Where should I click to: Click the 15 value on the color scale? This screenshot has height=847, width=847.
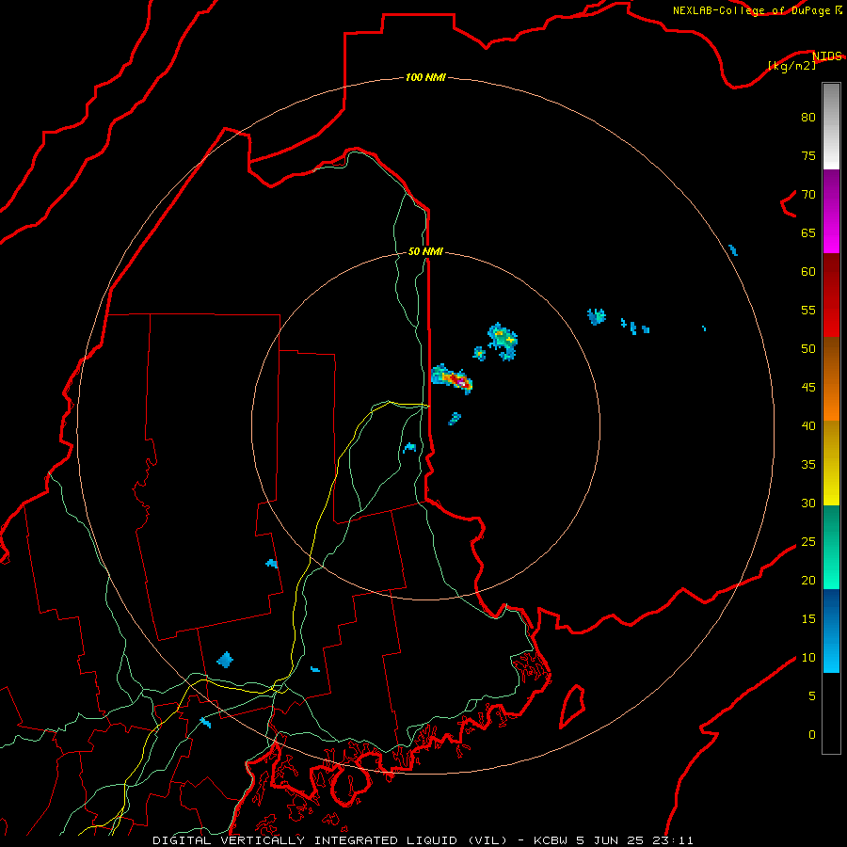pos(808,619)
